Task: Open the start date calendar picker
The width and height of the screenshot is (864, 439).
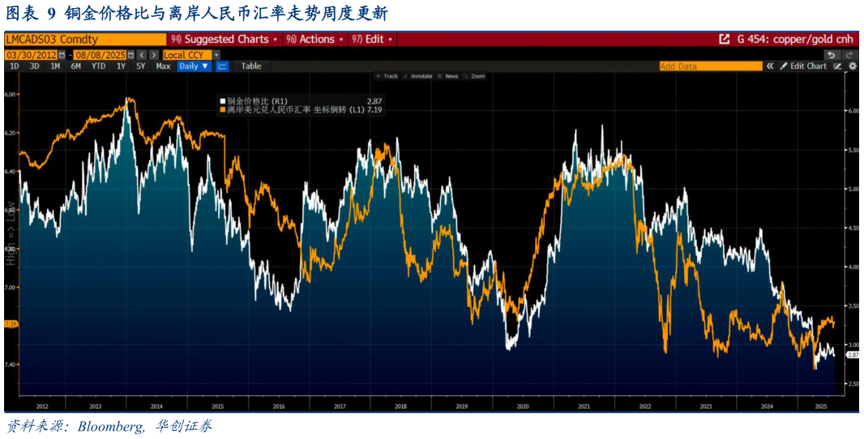Action: (x=62, y=55)
